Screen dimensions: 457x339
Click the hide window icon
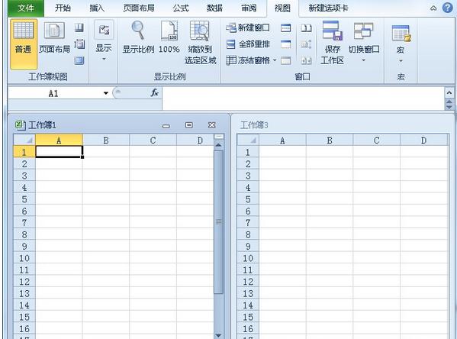coord(285,44)
